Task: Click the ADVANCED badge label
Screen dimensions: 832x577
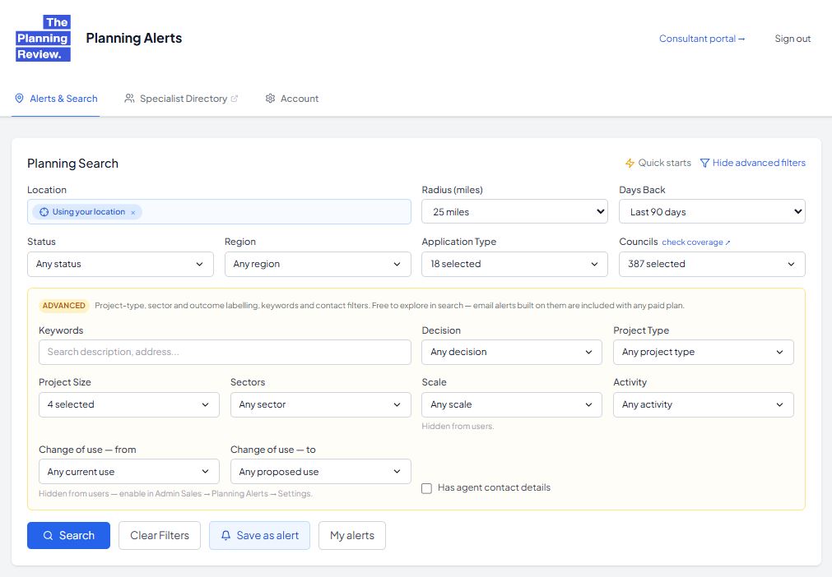Action: click(x=63, y=306)
